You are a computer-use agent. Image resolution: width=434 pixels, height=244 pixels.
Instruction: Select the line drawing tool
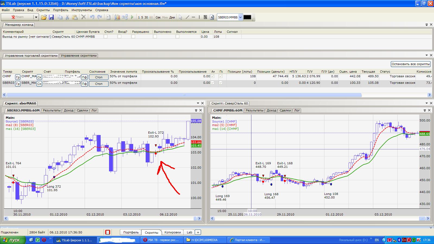[x=187, y=17]
